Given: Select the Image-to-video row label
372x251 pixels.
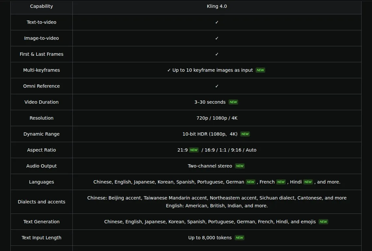Looking at the screenshot, I should [41, 38].
